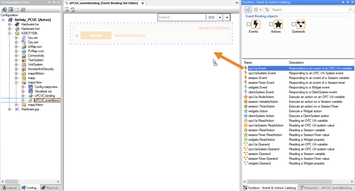Click first toolbar icon in Configuration View

point(4,10)
